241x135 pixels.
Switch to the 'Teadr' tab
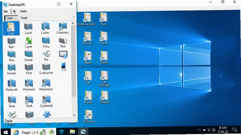point(24,18)
